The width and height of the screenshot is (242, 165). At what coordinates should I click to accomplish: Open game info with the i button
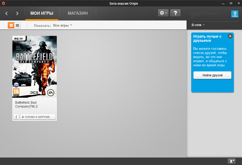click(x=16, y=117)
